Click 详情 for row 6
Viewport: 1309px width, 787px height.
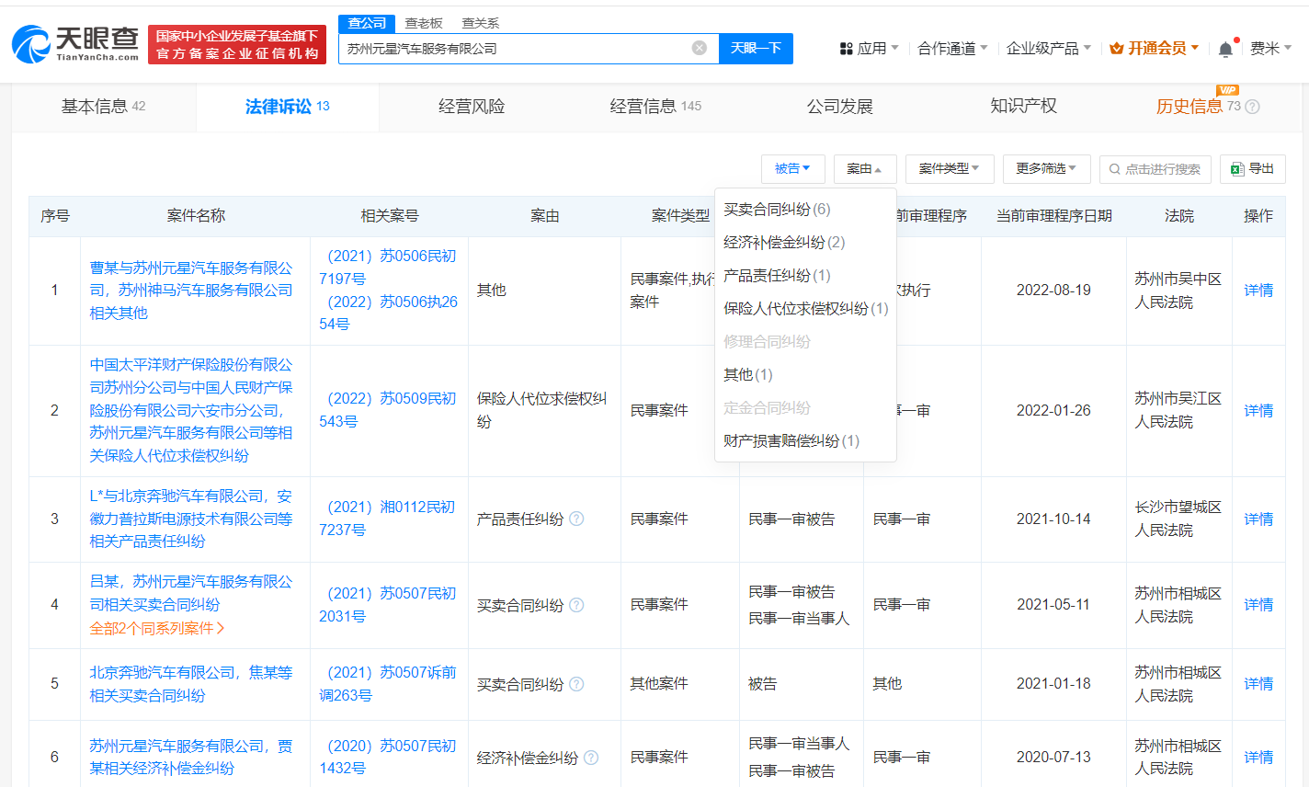1258,758
